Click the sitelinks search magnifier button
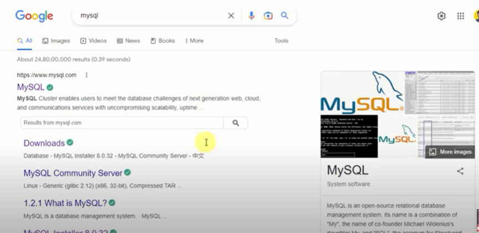The image size is (479, 233). coord(235,123)
